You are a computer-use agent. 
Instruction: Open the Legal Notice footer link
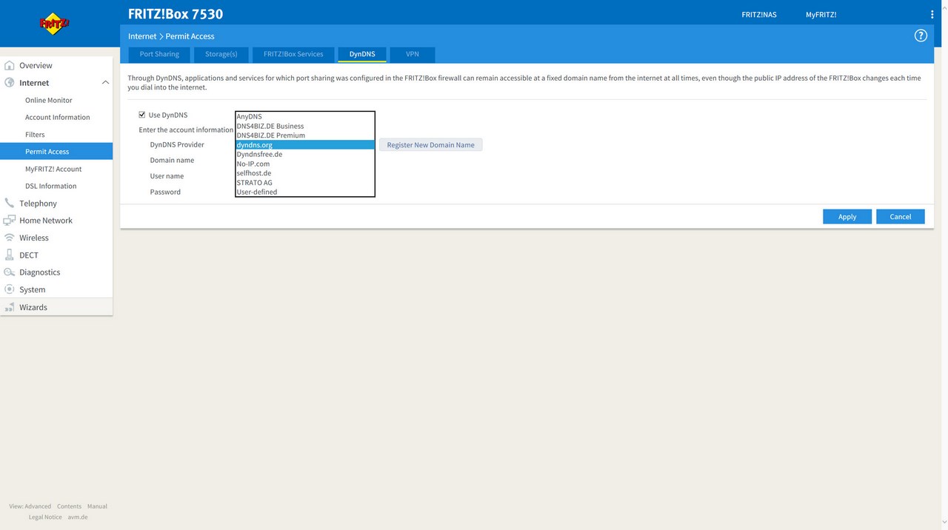point(45,517)
